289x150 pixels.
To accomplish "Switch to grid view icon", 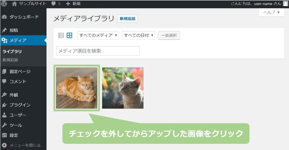I will [x=69, y=35].
